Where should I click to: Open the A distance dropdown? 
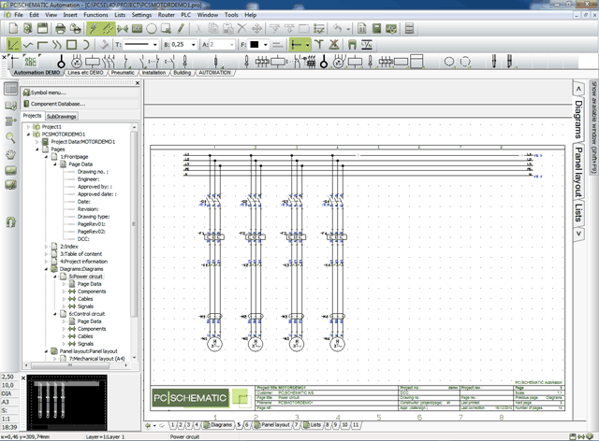click(231, 45)
